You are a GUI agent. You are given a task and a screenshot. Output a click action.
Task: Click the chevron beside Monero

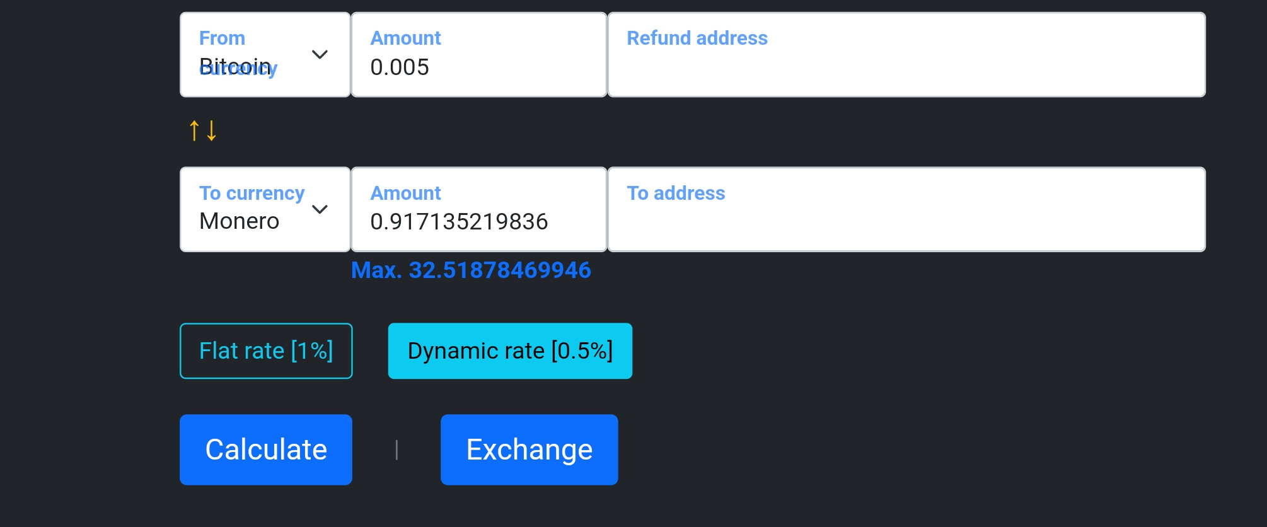pyautogui.click(x=320, y=209)
